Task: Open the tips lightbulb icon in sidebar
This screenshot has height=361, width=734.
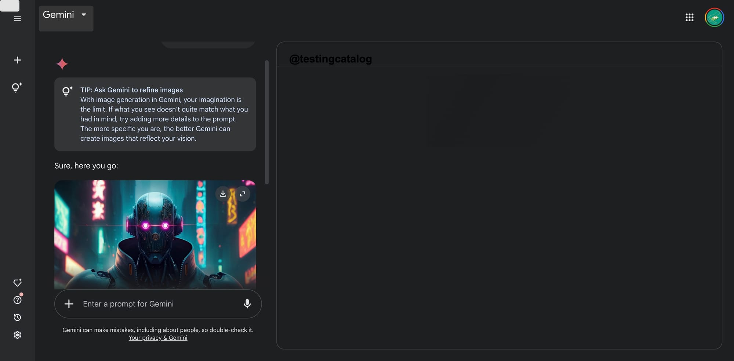Action: (17, 87)
